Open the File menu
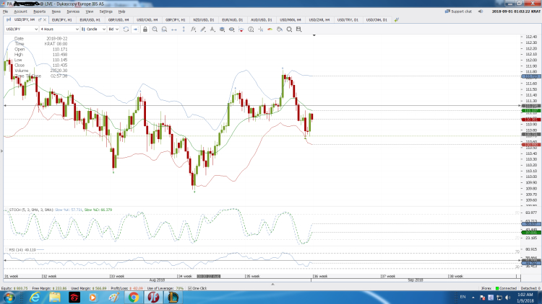 (x=6, y=12)
